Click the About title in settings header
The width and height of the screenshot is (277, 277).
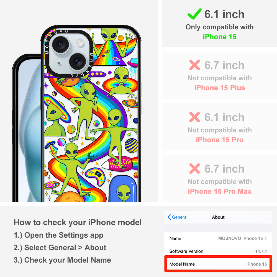(x=218, y=217)
